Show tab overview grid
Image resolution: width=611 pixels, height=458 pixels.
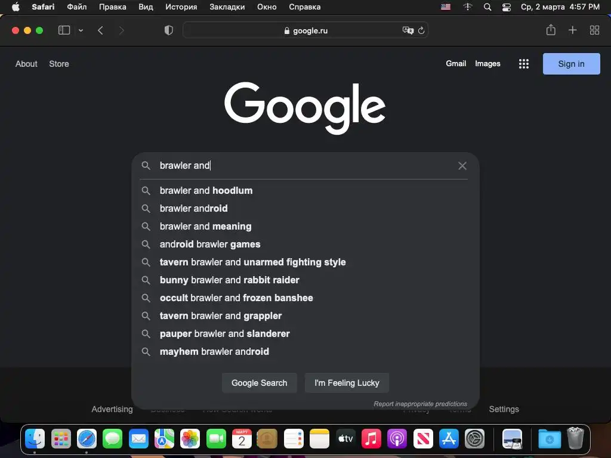(x=594, y=30)
